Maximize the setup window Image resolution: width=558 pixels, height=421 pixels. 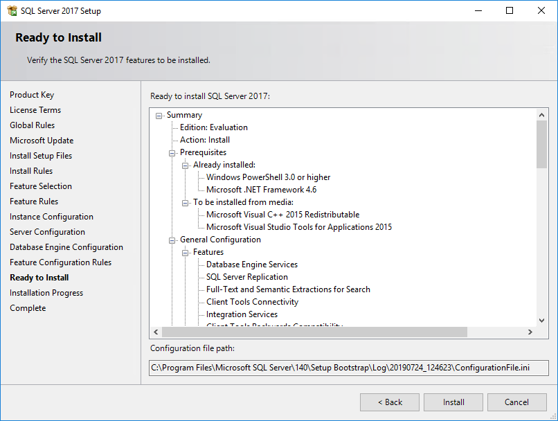pyautogui.click(x=510, y=10)
